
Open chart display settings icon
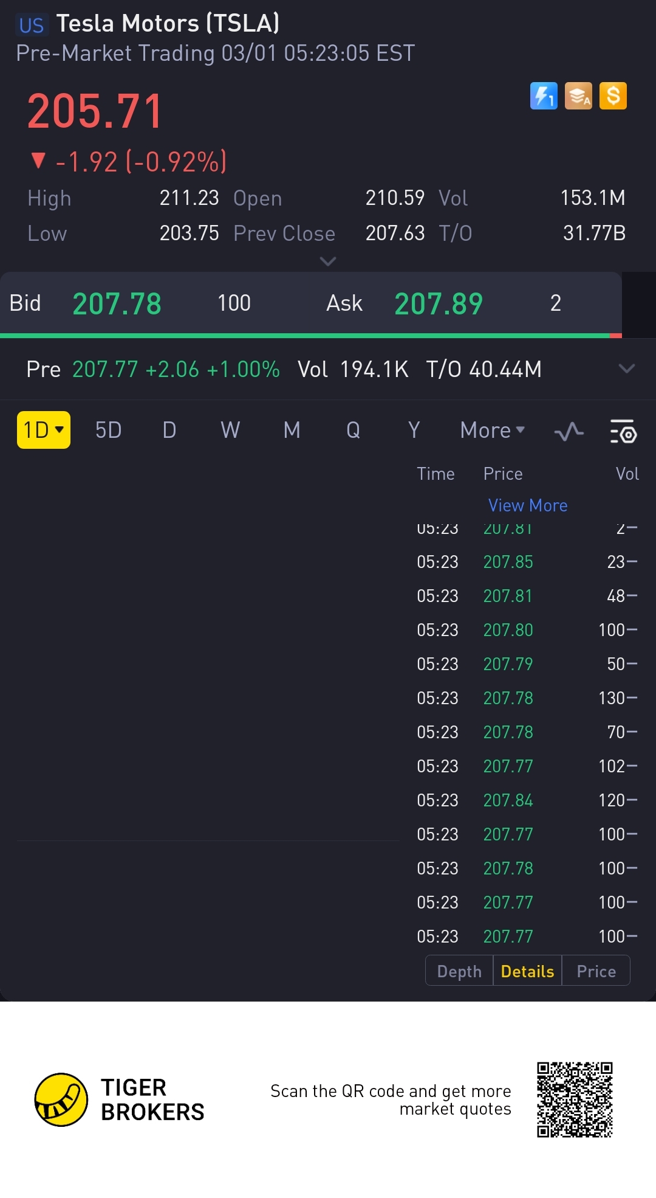tap(623, 431)
